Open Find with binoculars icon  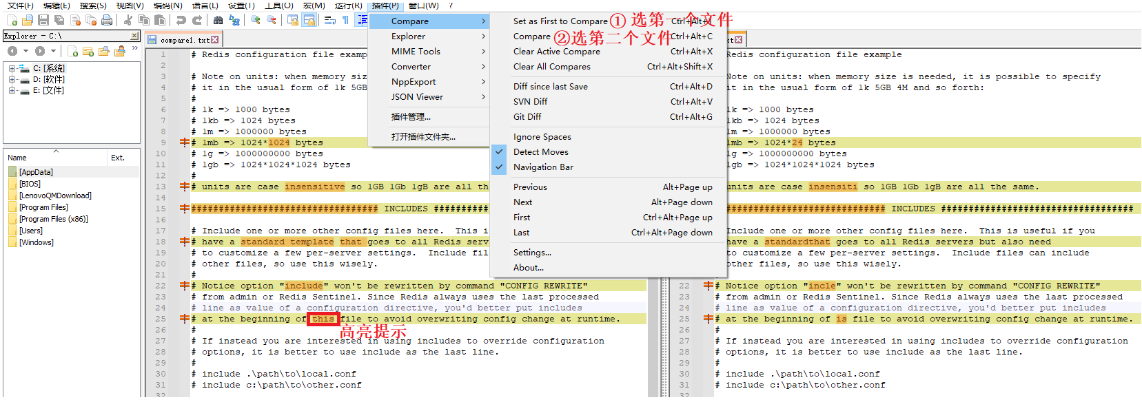coord(218,20)
